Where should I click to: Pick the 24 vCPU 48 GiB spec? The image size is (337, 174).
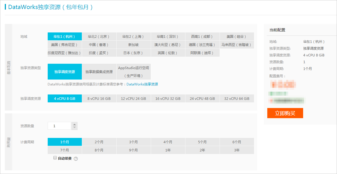[x=202, y=99]
